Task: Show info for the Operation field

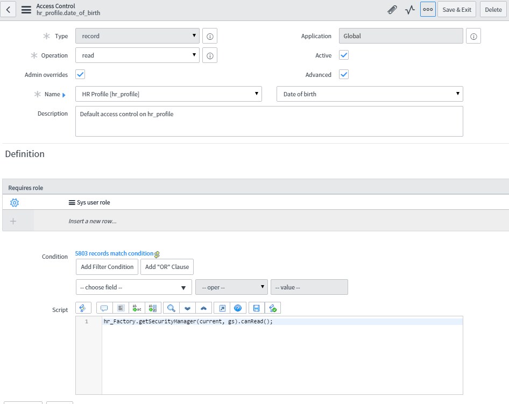Action: coord(210,55)
